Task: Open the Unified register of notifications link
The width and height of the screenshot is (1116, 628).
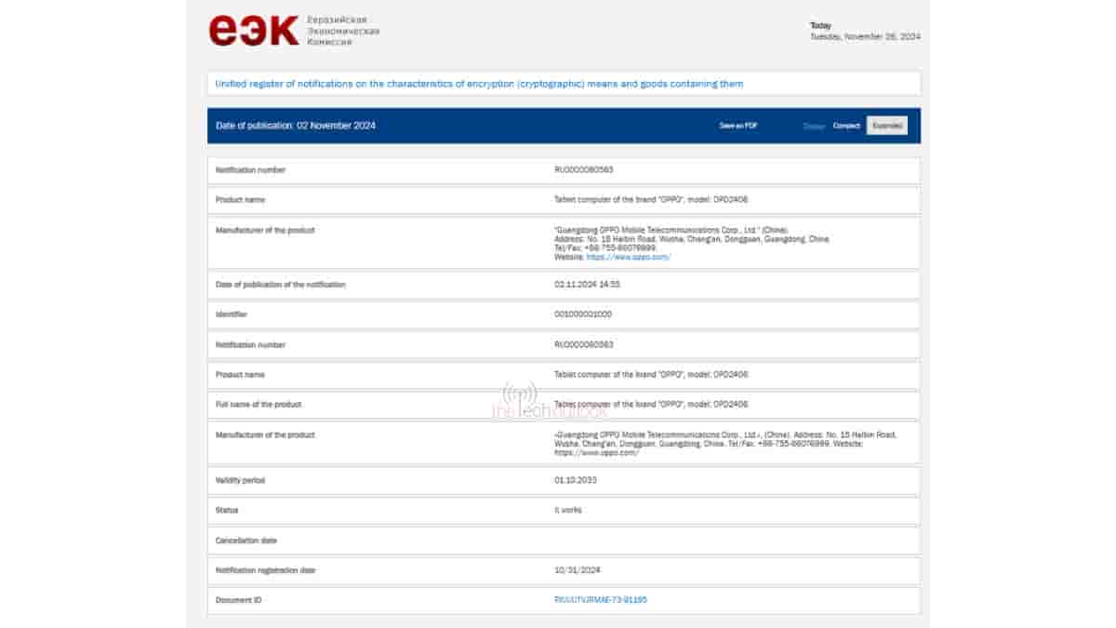Action: (x=479, y=84)
